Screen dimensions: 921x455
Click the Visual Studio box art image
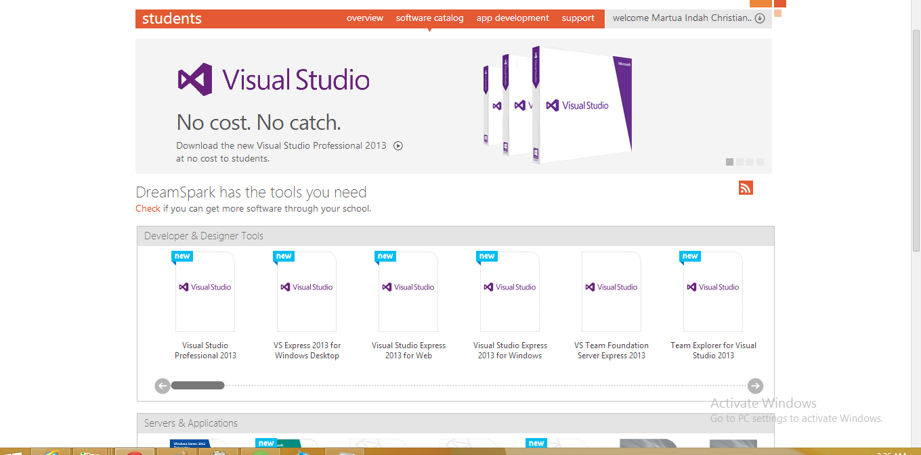pos(557,105)
